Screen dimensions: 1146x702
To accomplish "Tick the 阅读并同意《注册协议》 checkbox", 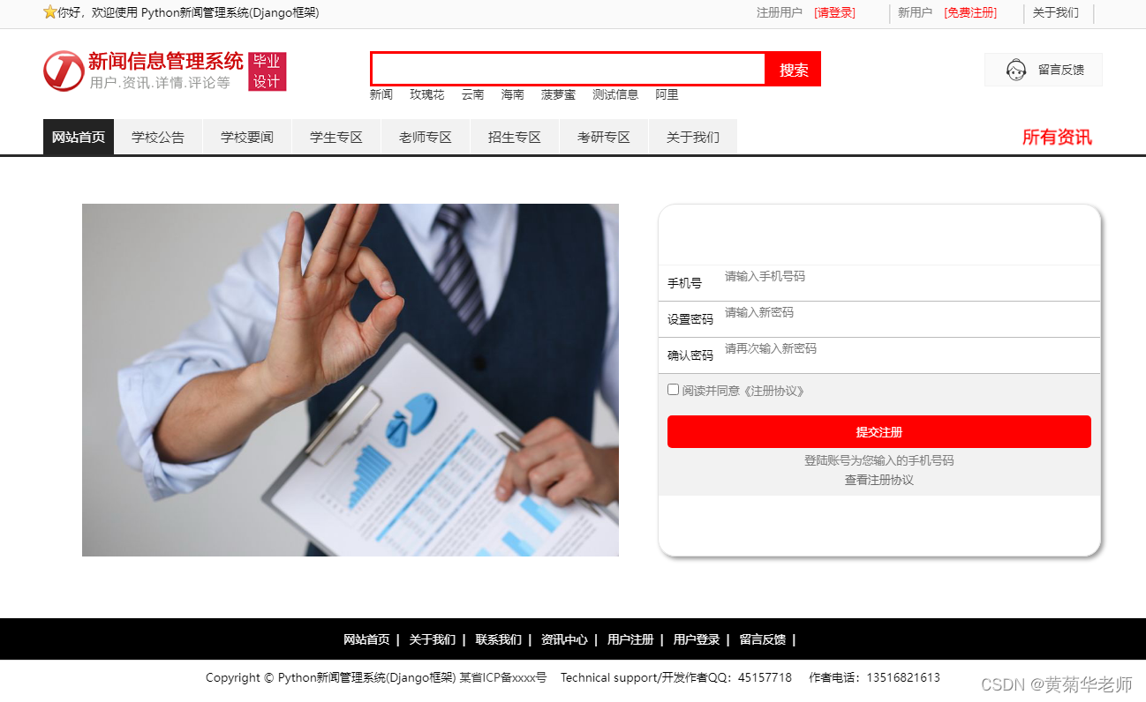I will [x=673, y=390].
